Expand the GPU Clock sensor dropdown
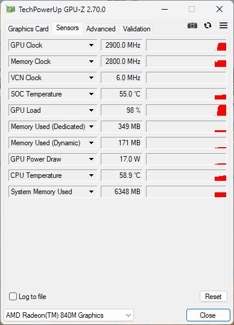This screenshot has height=325, width=234. click(91, 45)
